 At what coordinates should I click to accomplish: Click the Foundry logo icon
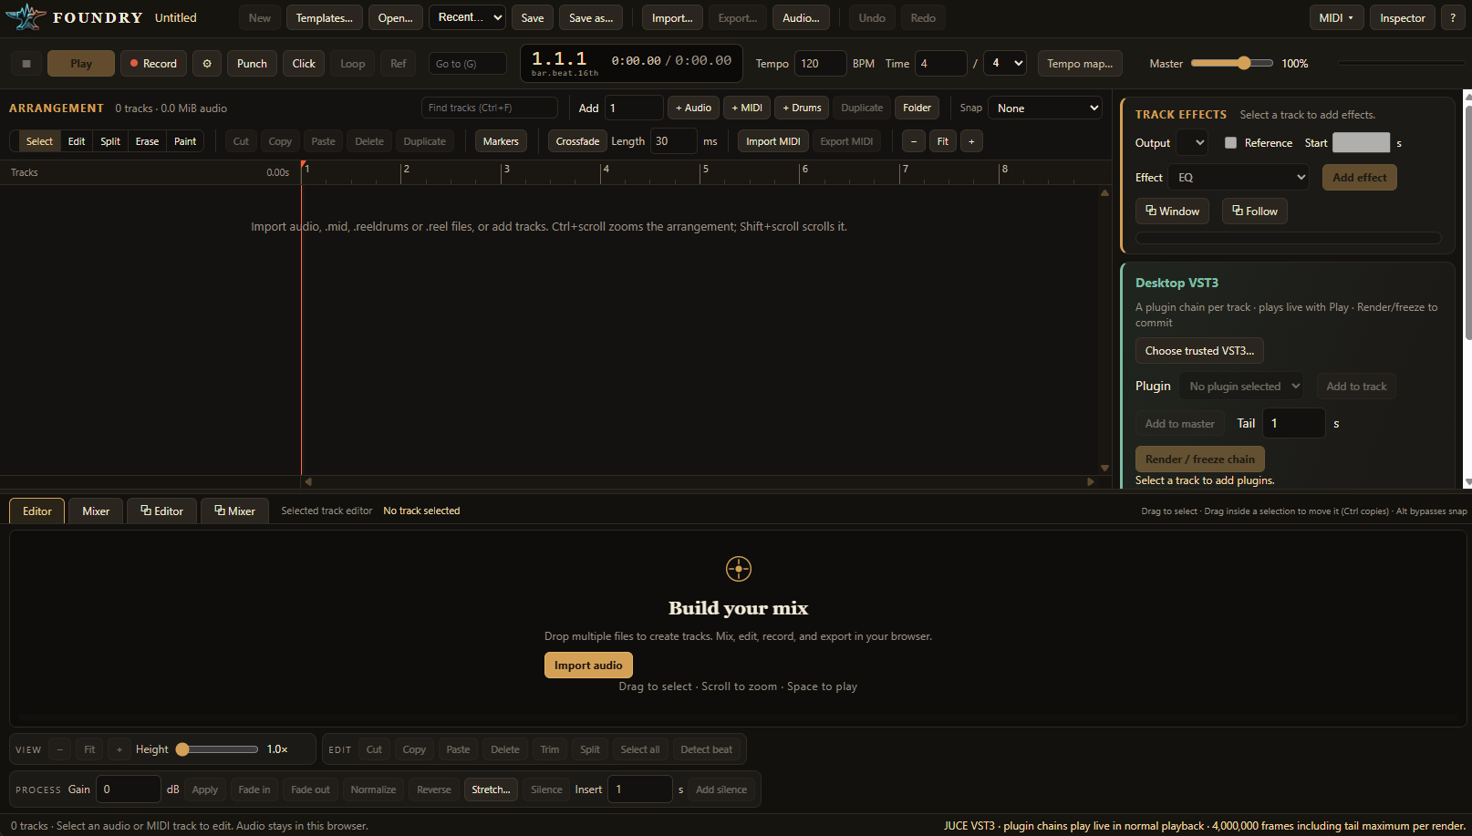click(26, 17)
